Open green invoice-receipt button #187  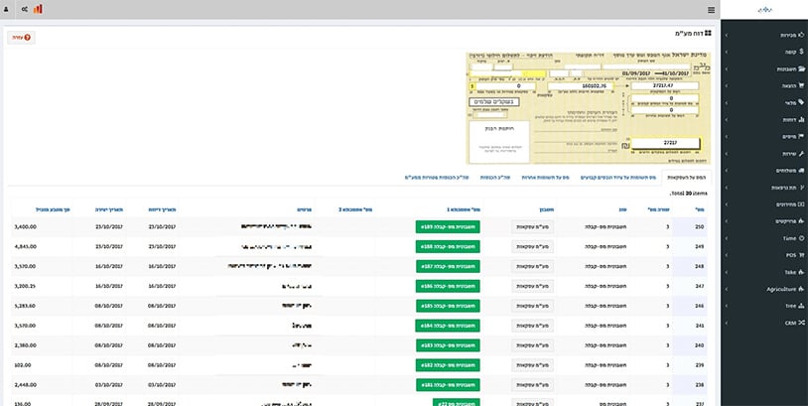pyautogui.click(x=448, y=266)
